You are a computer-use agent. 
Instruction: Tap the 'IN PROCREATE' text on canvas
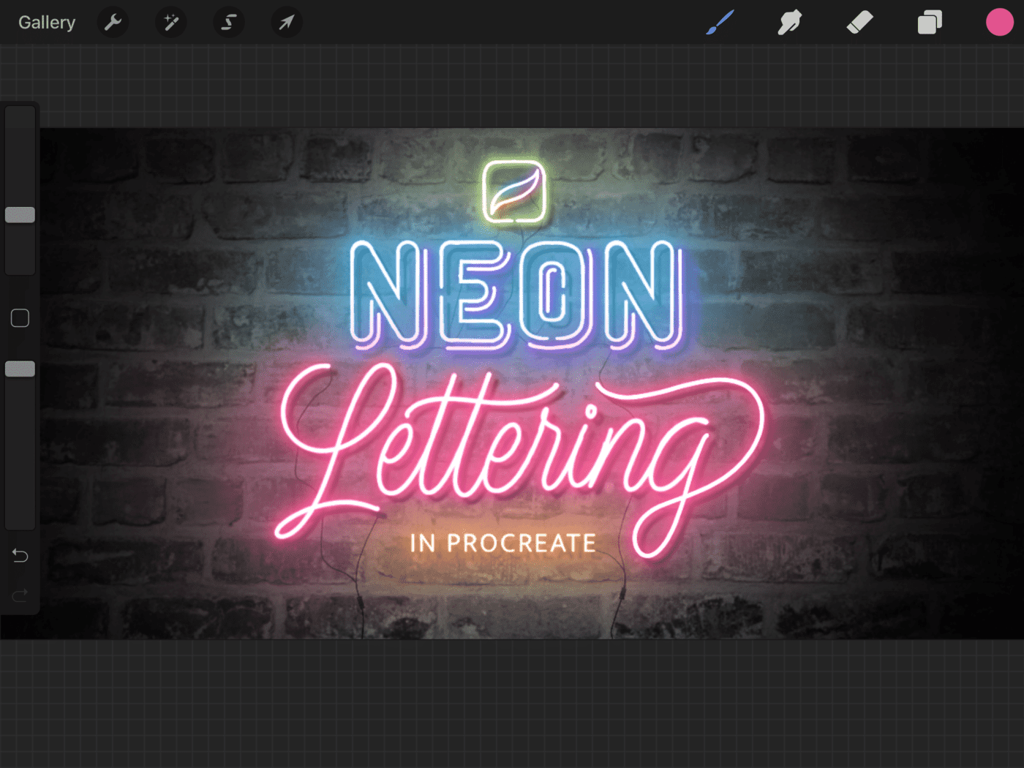[503, 543]
